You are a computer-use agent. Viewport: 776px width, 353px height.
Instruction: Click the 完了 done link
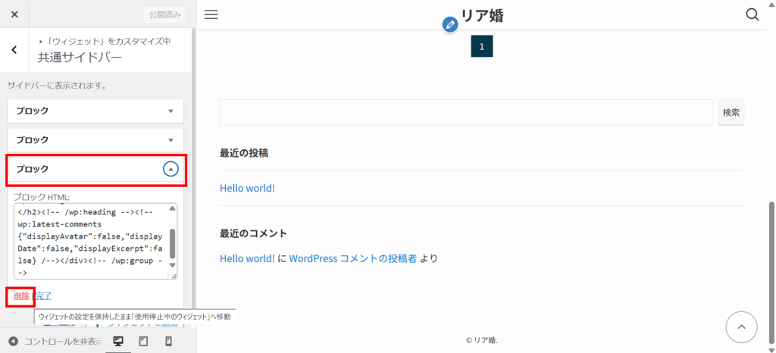click(44, 295)
